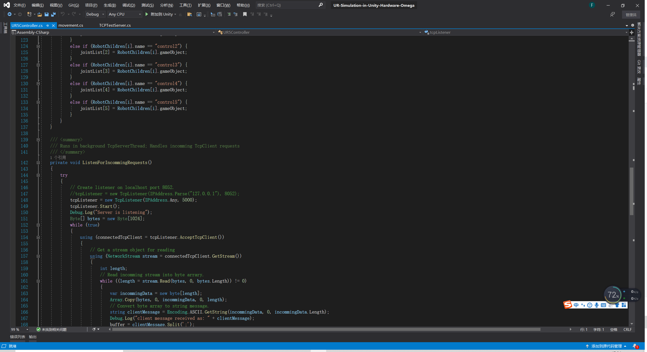
Task: Open the Git(G) menu
Action: click(x=74, y=5)
